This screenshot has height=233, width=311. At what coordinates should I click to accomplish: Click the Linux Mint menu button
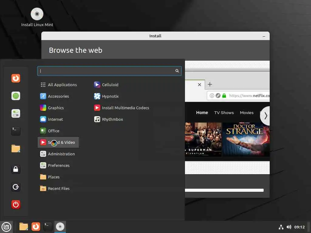[6, 227]
